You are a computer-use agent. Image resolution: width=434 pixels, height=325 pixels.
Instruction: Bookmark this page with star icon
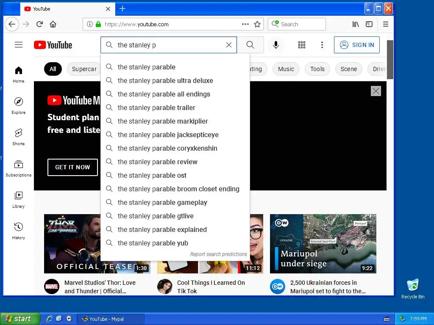pos(257,24)
